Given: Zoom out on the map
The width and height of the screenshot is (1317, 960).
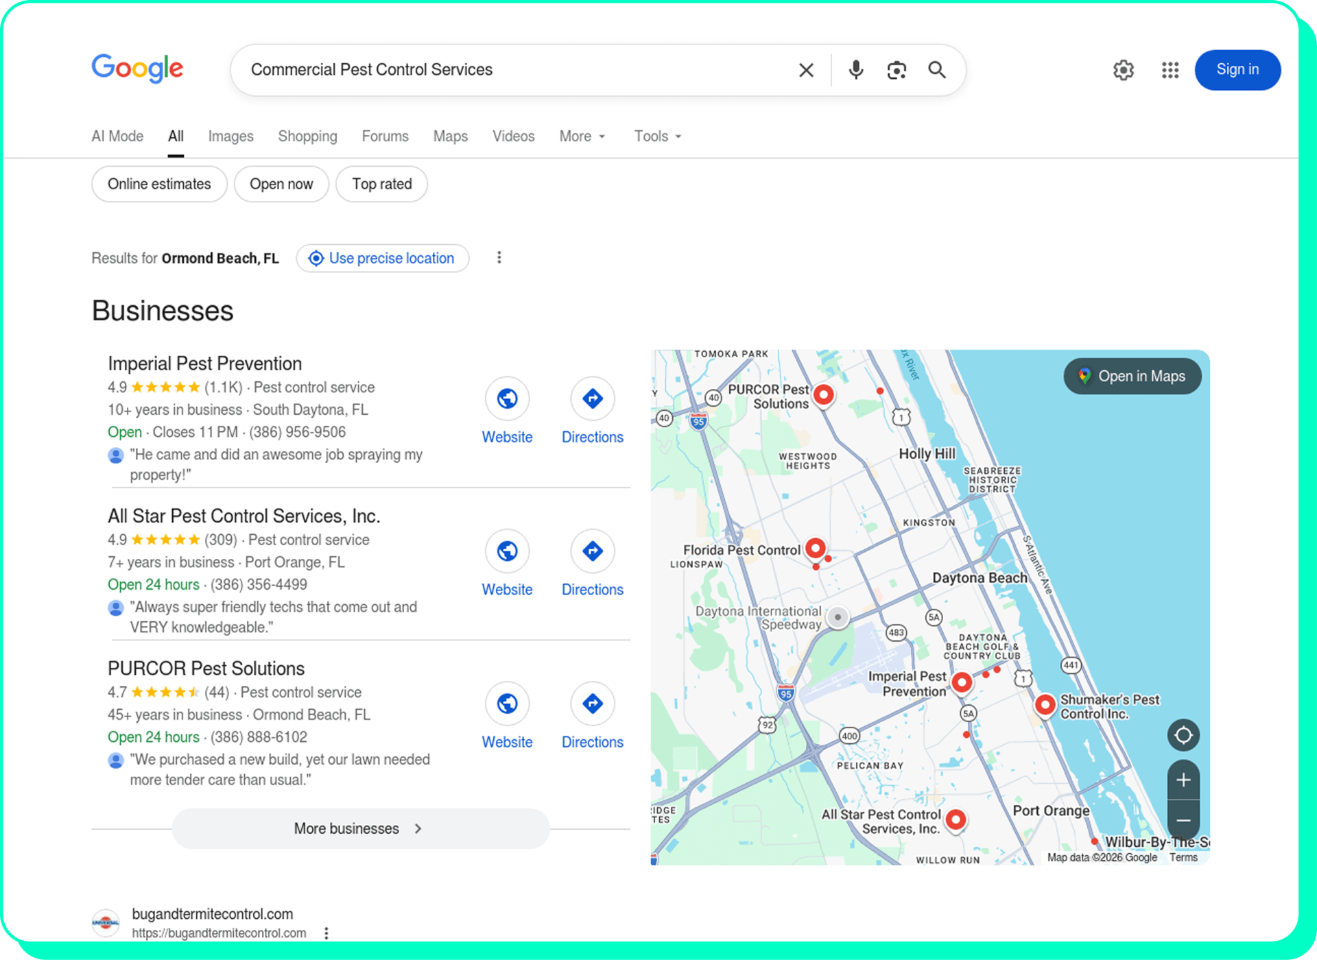Looking at the screenshot, I should coord(1183,820).
